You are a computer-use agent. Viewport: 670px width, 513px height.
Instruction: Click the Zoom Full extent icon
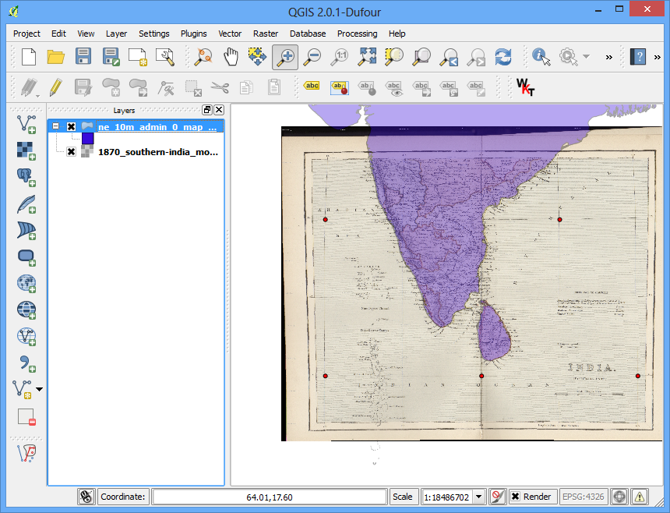(367, 57)
